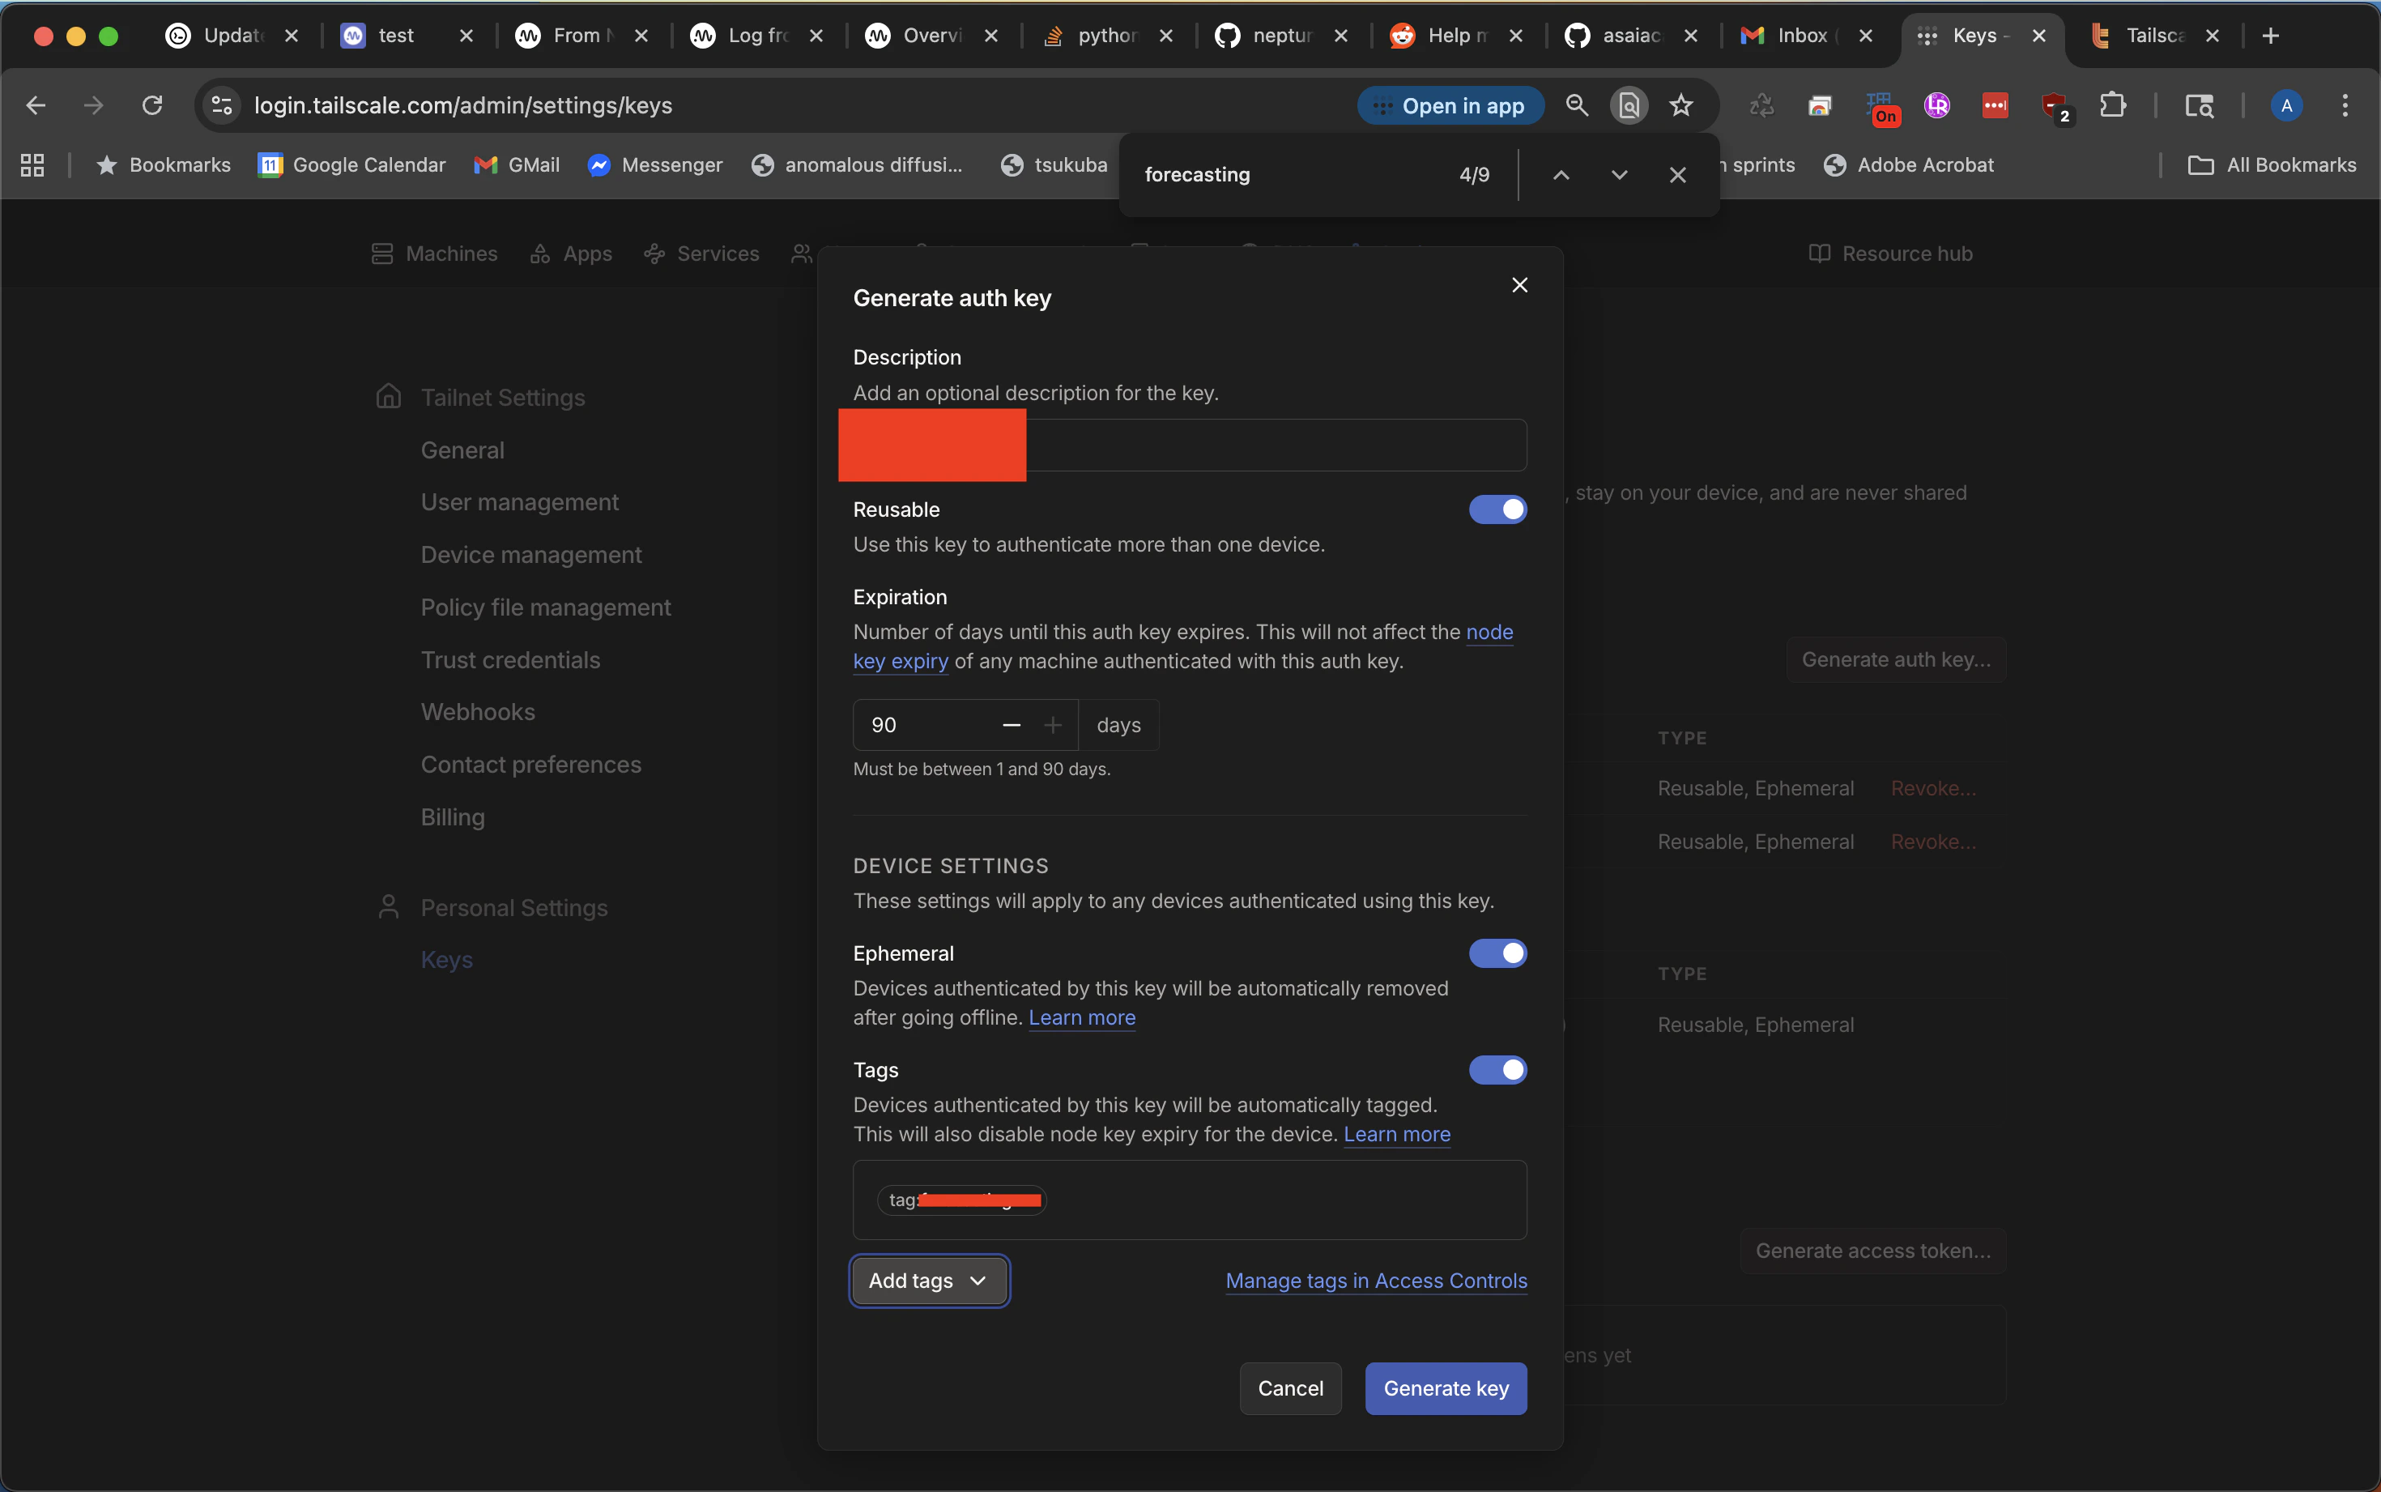Click the zoom magnifier icon in address bar

[1576, 105]
